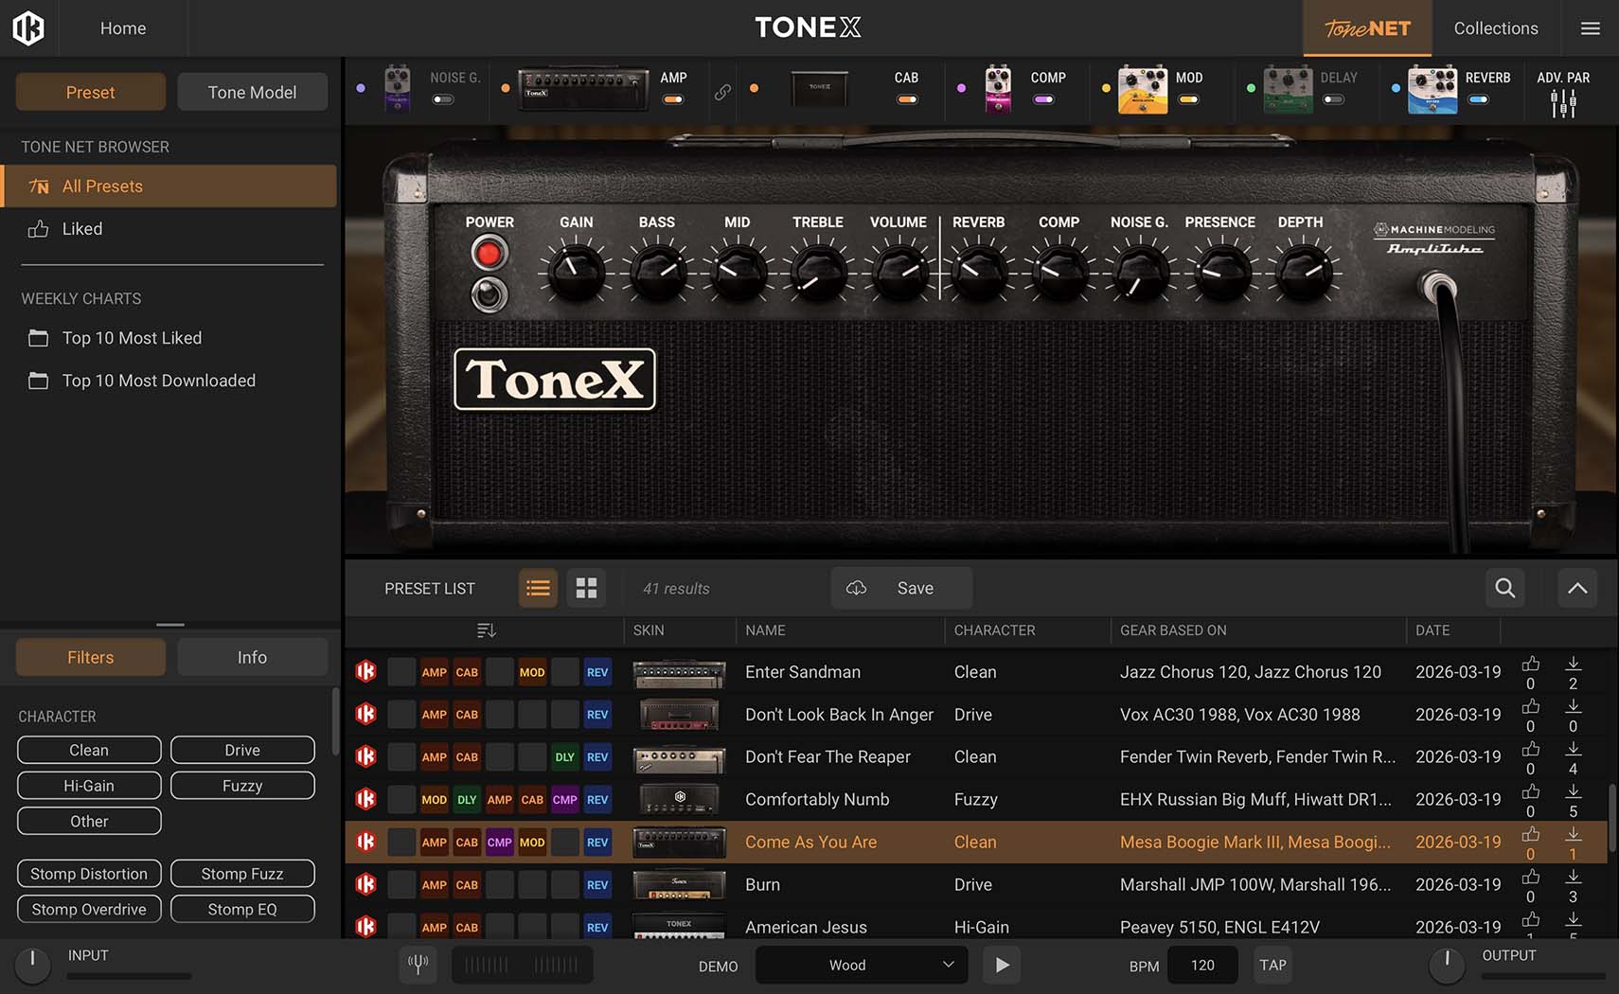This screenshot has width=1619, height=994.
Task: Click the Save button
Action: [901, 588]
